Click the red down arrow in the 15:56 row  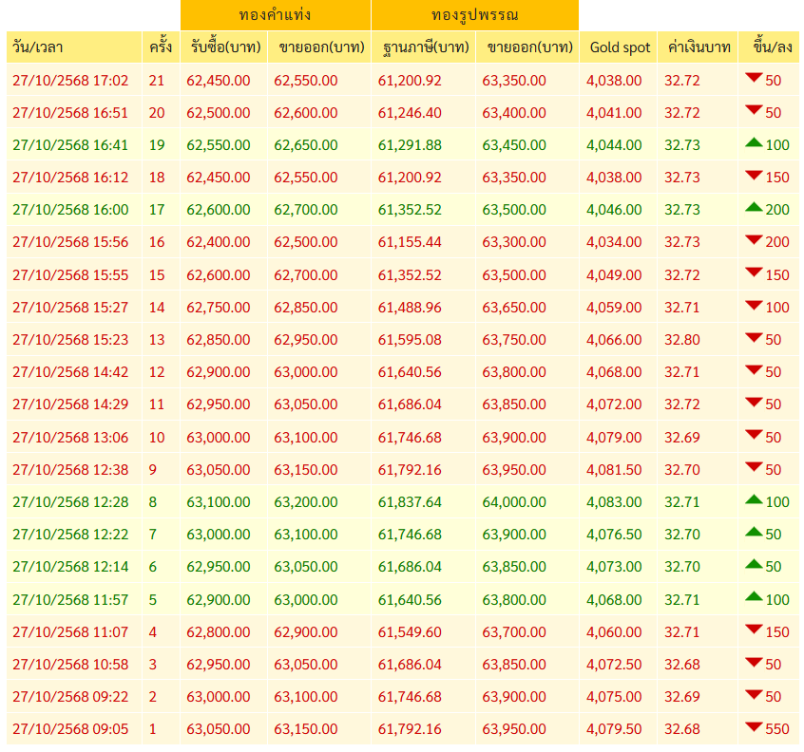(x=754, y=241)
